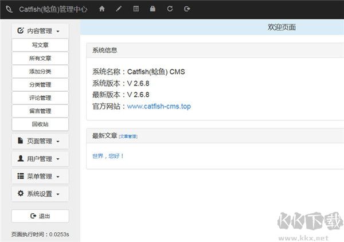Screen dimensions: 344x242
Task: Open the 世界，您好！ article link
Action: tap(108, 155)
